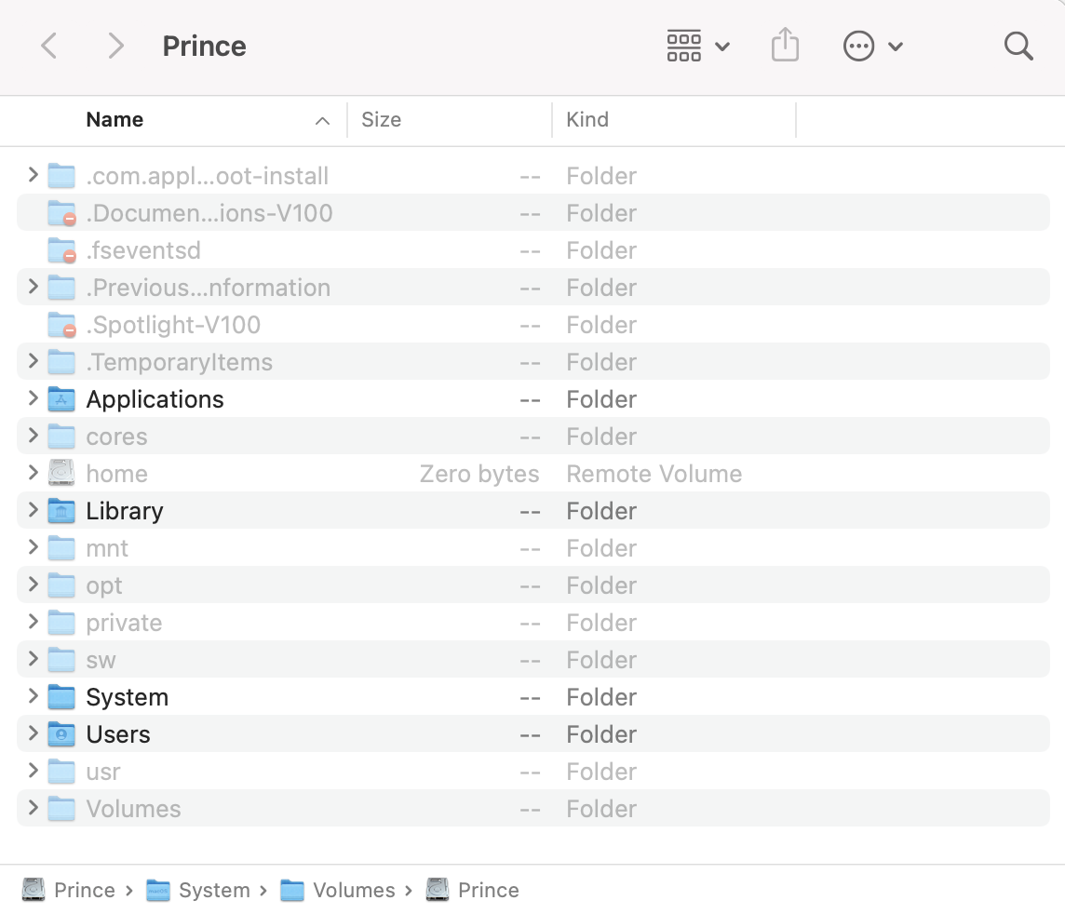The height and width of the screenshot is (914, 1065).
Task: Select the home remote volume icon
Action: point(61,474)
